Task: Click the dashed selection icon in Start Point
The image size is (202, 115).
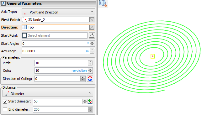Action: tap(24, 35)
